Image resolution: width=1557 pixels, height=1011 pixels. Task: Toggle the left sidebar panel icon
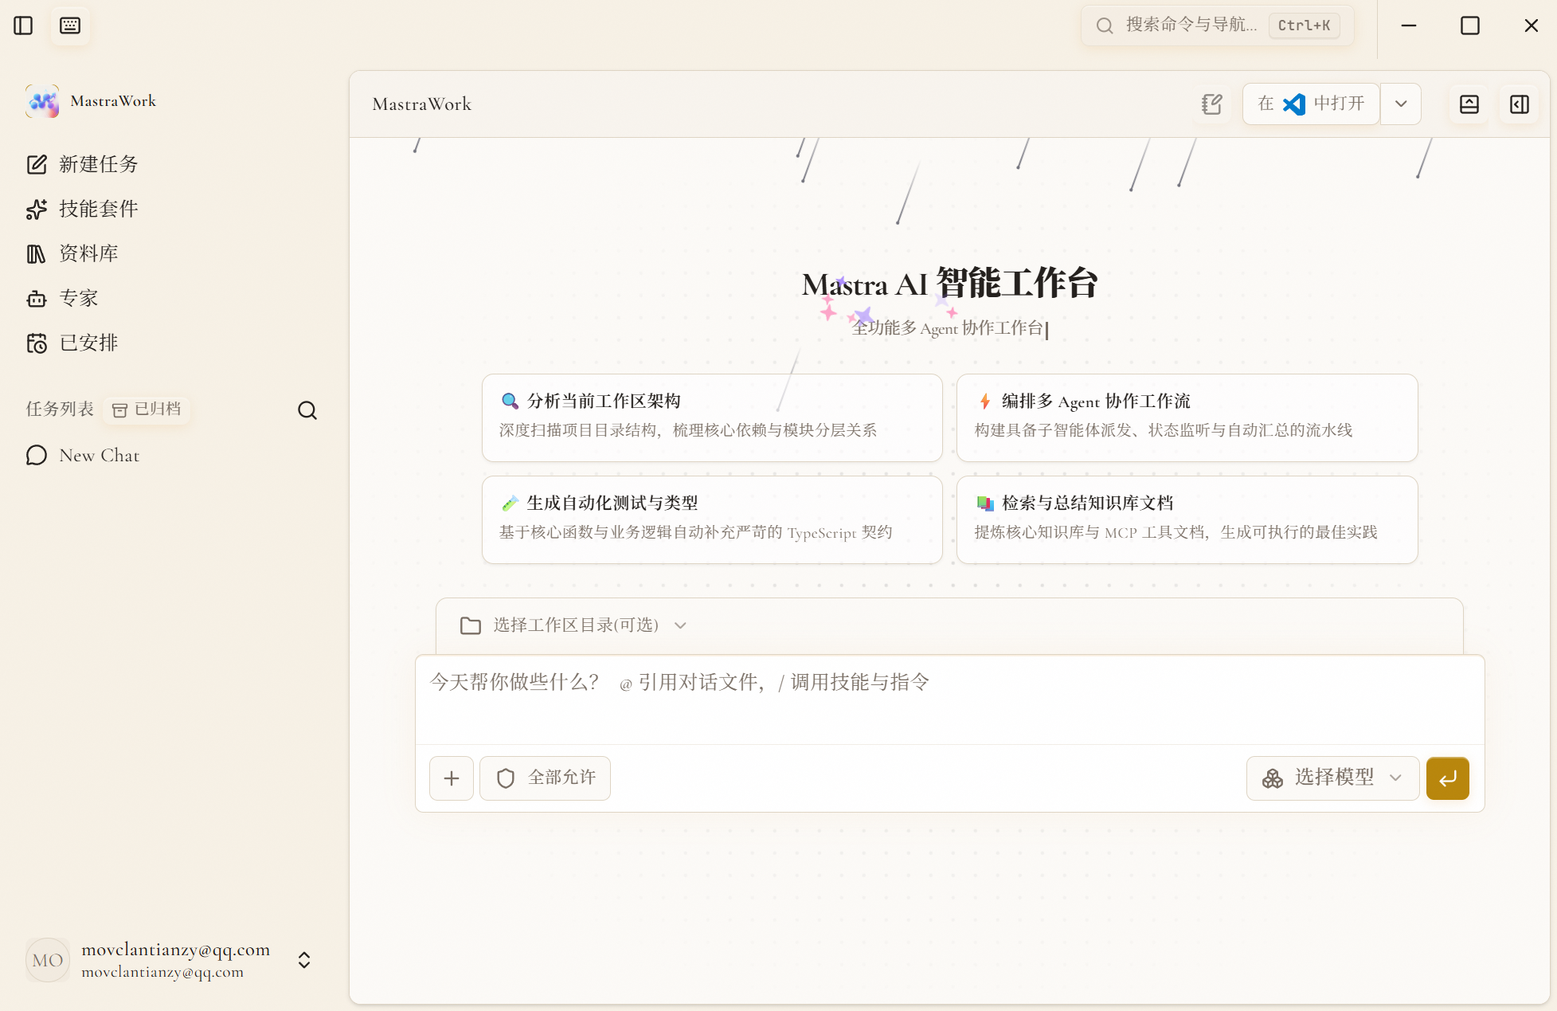pos(24,25)
